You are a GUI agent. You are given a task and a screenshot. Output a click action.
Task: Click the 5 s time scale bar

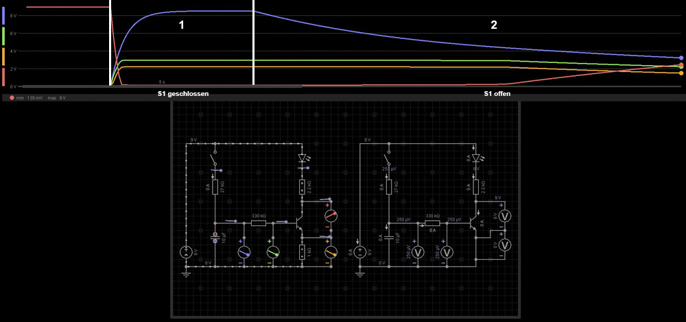pyautogui.click(x=162, y=86)
